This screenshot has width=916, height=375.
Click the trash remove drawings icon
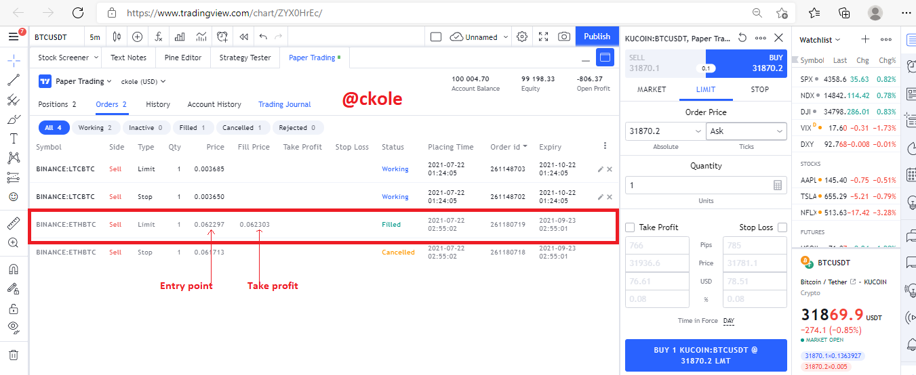(x=14, y=354)
